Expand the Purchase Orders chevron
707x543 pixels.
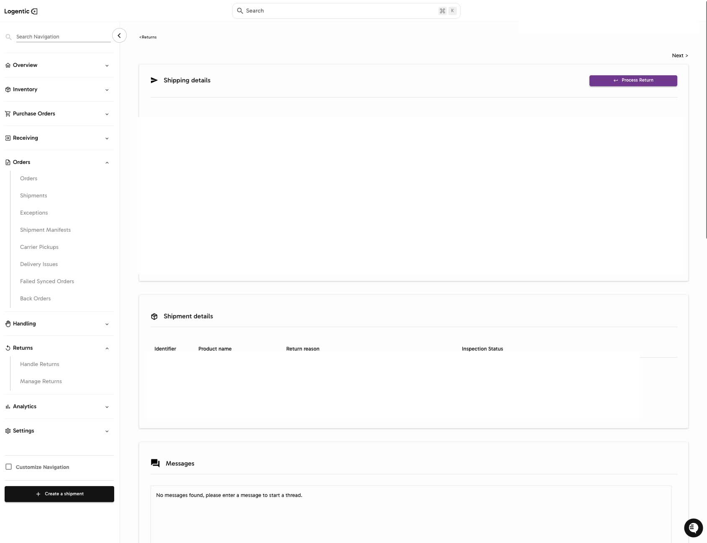pos(107,114)
